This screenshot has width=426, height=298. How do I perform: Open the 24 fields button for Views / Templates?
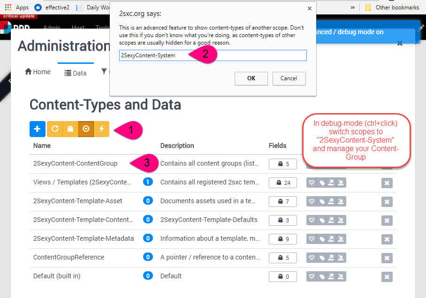(x=283, y=183)
